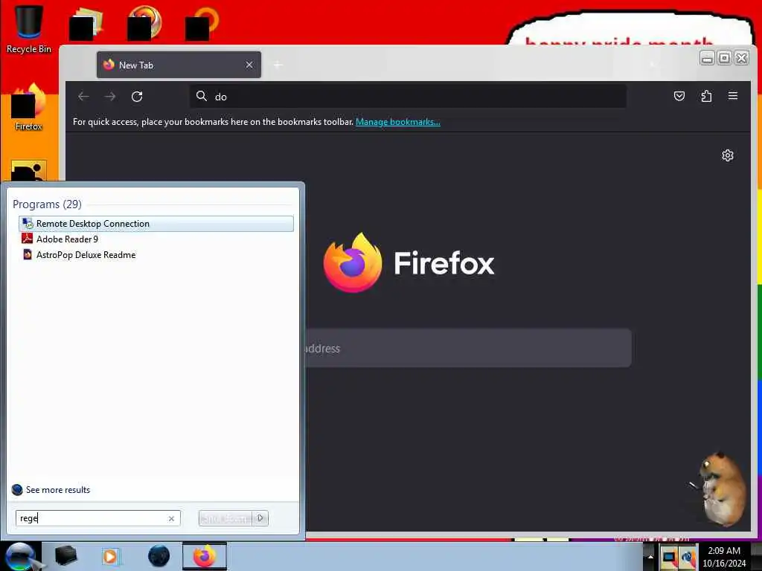The width and height of the screenshot is (762, 571).
Task: Close the New Tab tab
Action: click(x=249, y=65)
